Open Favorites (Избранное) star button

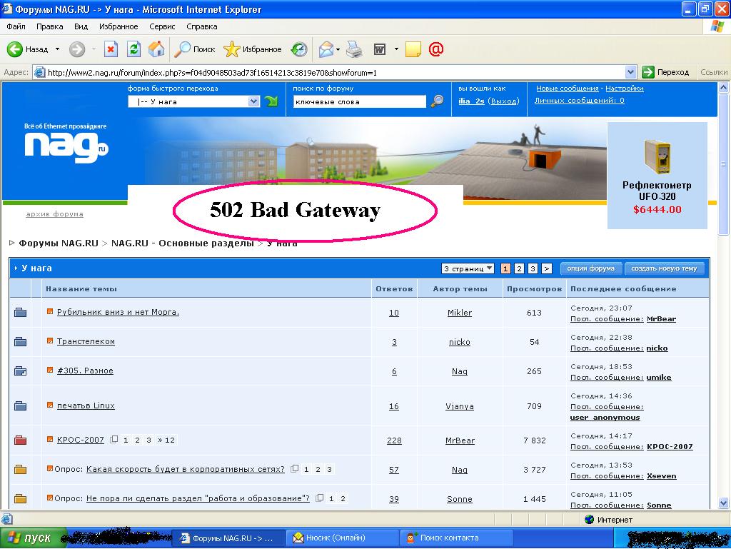tap(253, 49)
